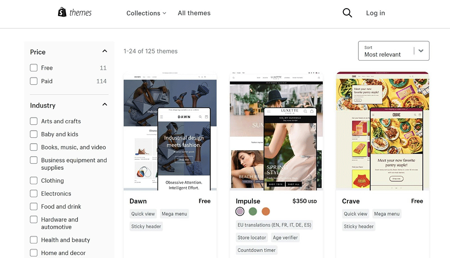Open the Dawn theme preview thumbnail
The width and height of the screenshot is (450, 258).
click(170, 131)
